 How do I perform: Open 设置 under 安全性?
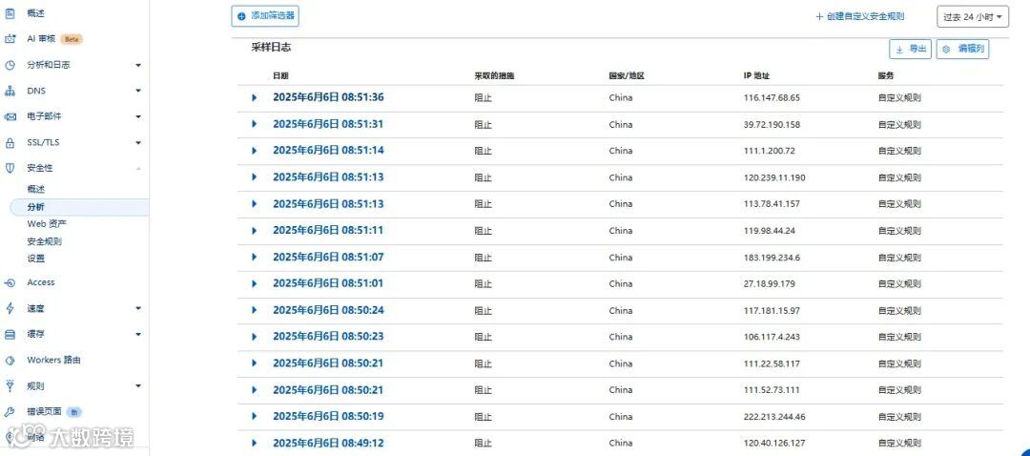tap(36, 259)
